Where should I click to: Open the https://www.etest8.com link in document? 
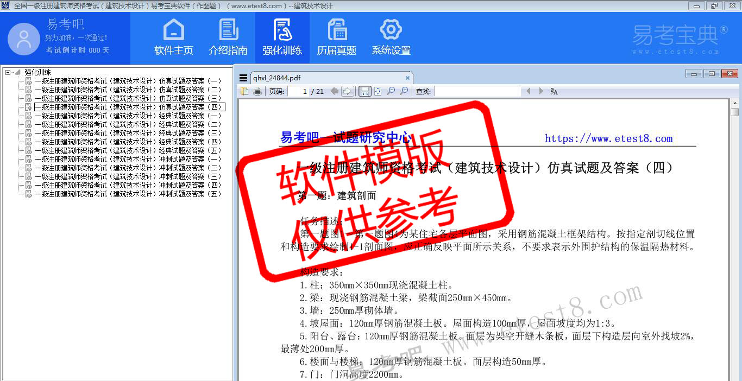[x=608, y=138]
